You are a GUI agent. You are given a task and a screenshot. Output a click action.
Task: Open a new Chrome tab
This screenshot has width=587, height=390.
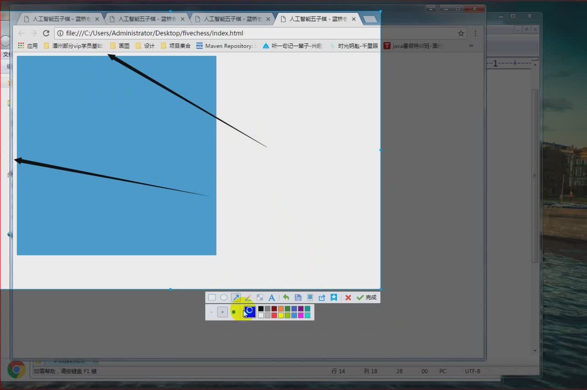370,19
